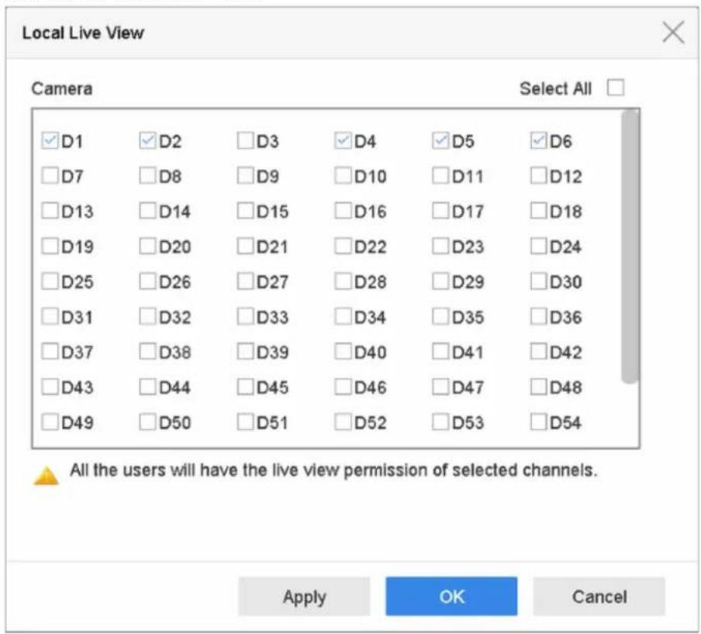The height and width of the screenshot is (634, 701).
Task: Enable channel D28
Action: click(343, 281)
